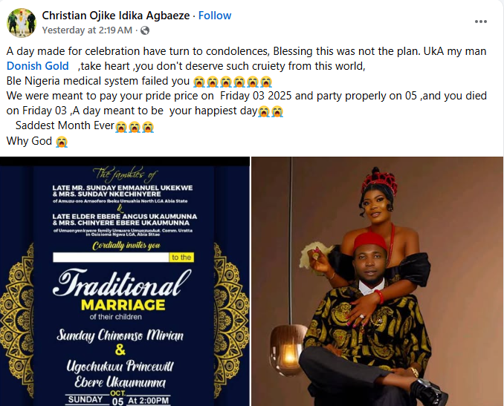The image size is (504, 406).
Task: Click the first crying emoji after 'failed you'
Action: pos(199,82)
